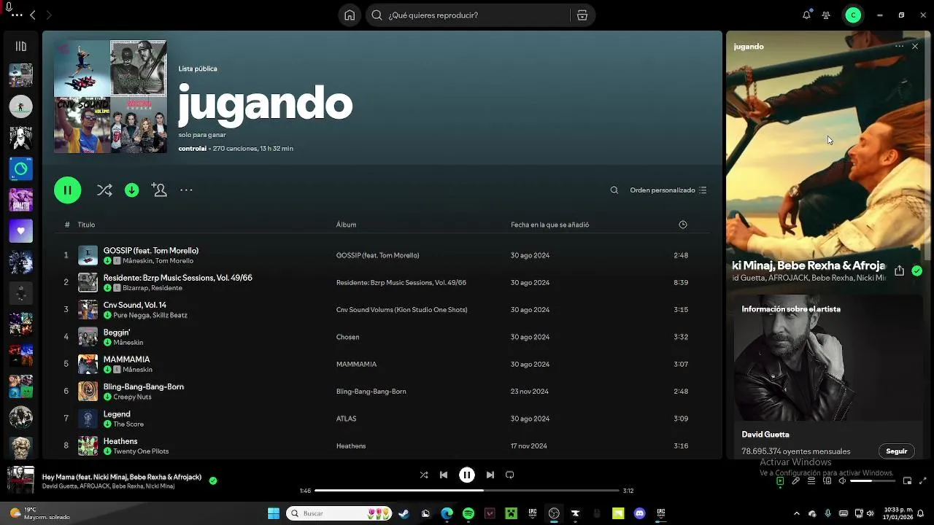The width and height of the screenshot is (934, 525).
Task: Open Liked Songs heart in sidebar
Action: click(20, 230)
